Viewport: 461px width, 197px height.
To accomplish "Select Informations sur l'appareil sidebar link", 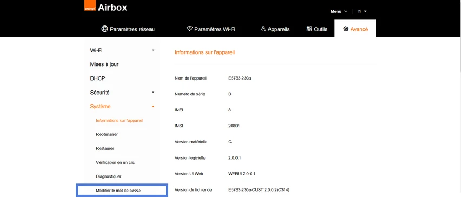I will tap(120, 120).
